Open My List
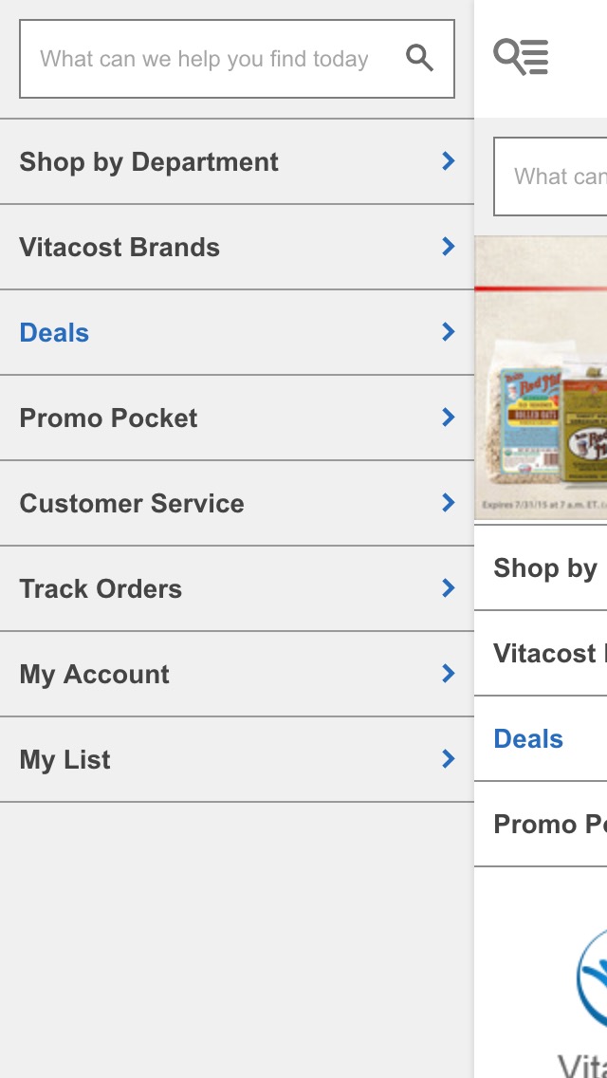607x1078 pixels. 64,759
